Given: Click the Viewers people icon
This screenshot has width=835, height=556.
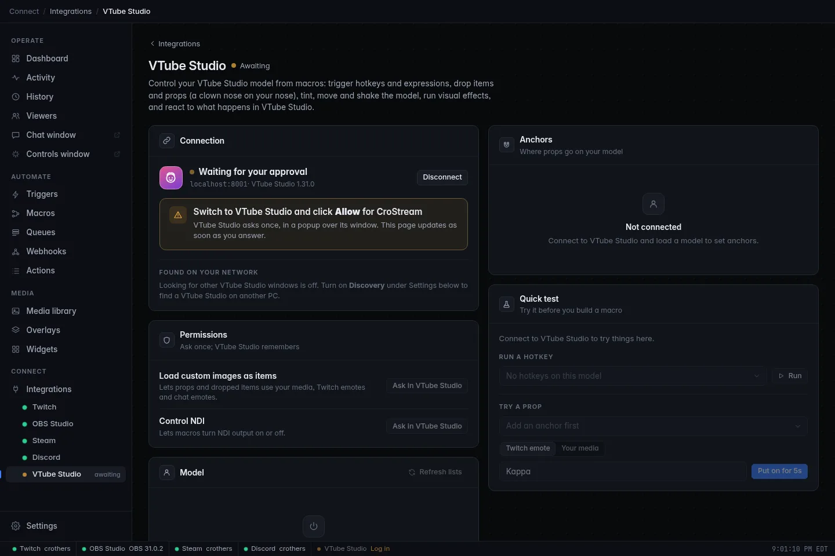Looking at the screenshot, I should (x=16, y=116).
